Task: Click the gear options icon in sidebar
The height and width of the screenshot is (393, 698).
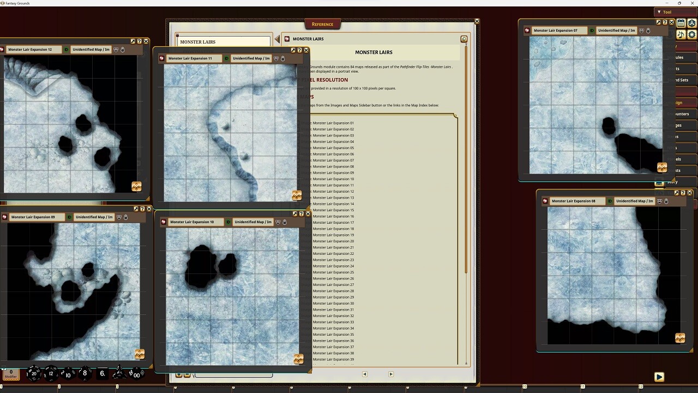Action: pyautogui.click(x=692, y=34)
